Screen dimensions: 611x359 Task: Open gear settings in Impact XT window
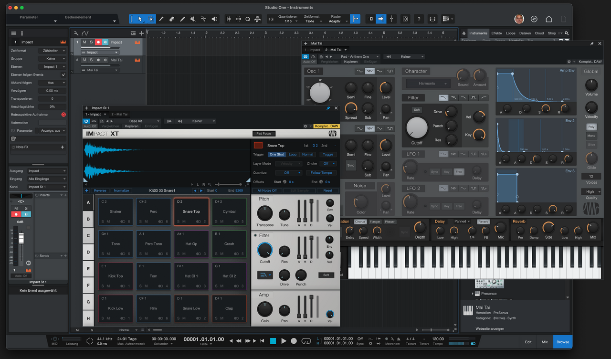point(305,126)
